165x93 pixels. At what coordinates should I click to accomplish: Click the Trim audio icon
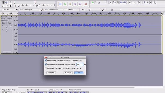(x=121, y=2)
